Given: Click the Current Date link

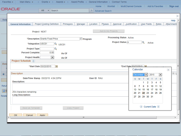Looking at the screenshot, I should [150, 107].
